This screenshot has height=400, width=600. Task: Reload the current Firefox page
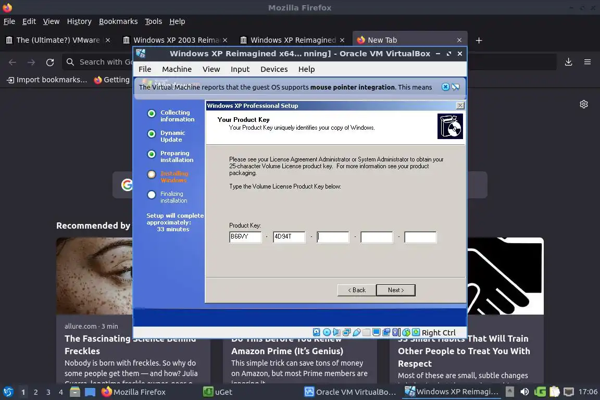tap(50, 62)
